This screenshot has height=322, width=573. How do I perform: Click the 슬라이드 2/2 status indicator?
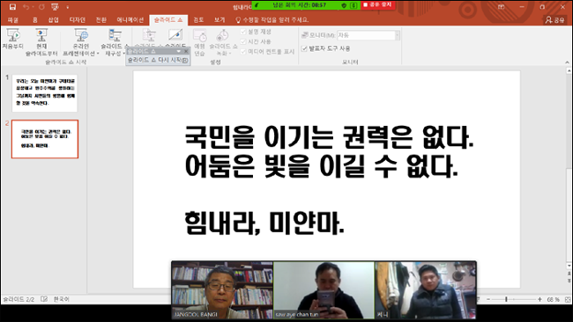point(19,299)
